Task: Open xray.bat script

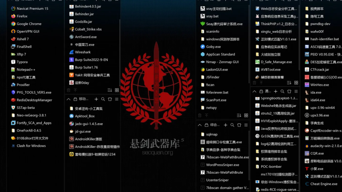Action: [x=209, y=16]
